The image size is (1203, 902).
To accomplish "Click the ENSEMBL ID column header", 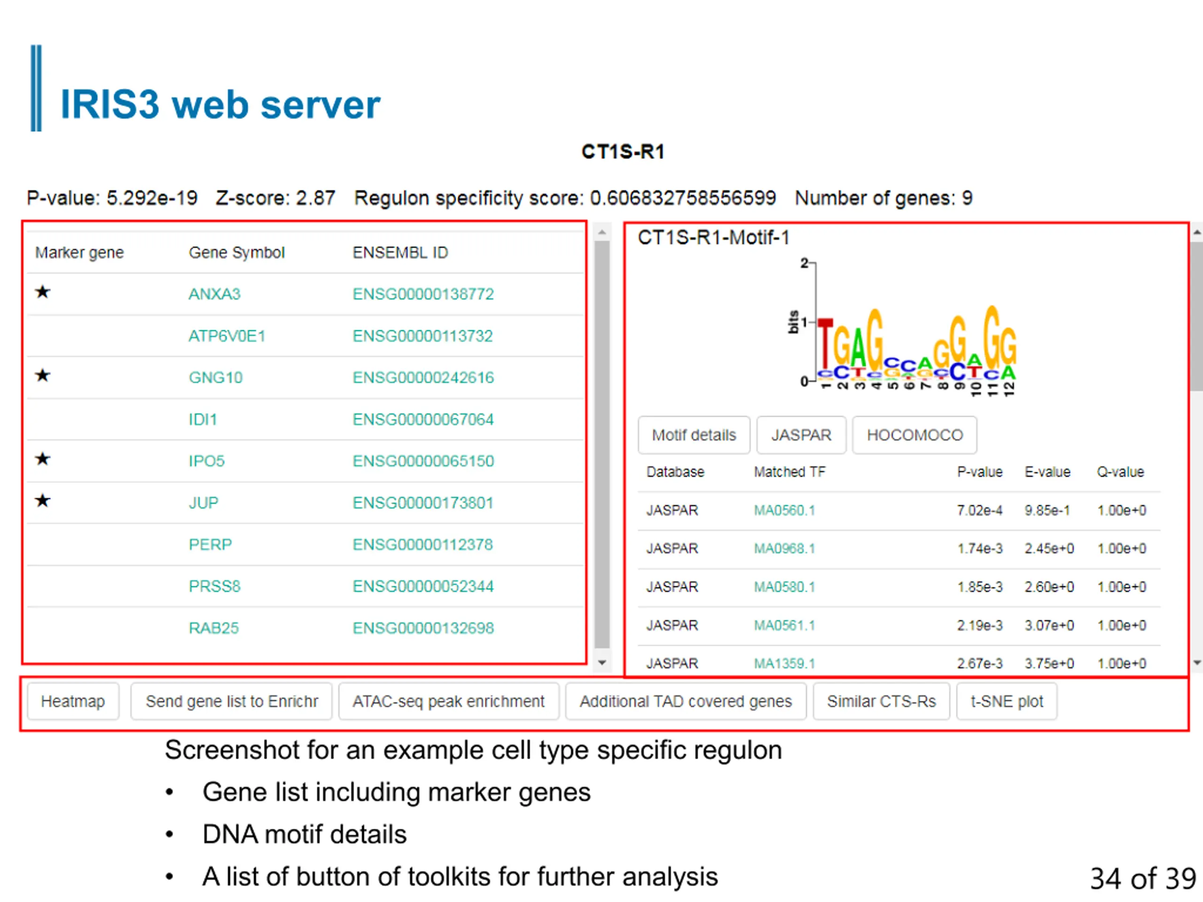I will (400, 252).
